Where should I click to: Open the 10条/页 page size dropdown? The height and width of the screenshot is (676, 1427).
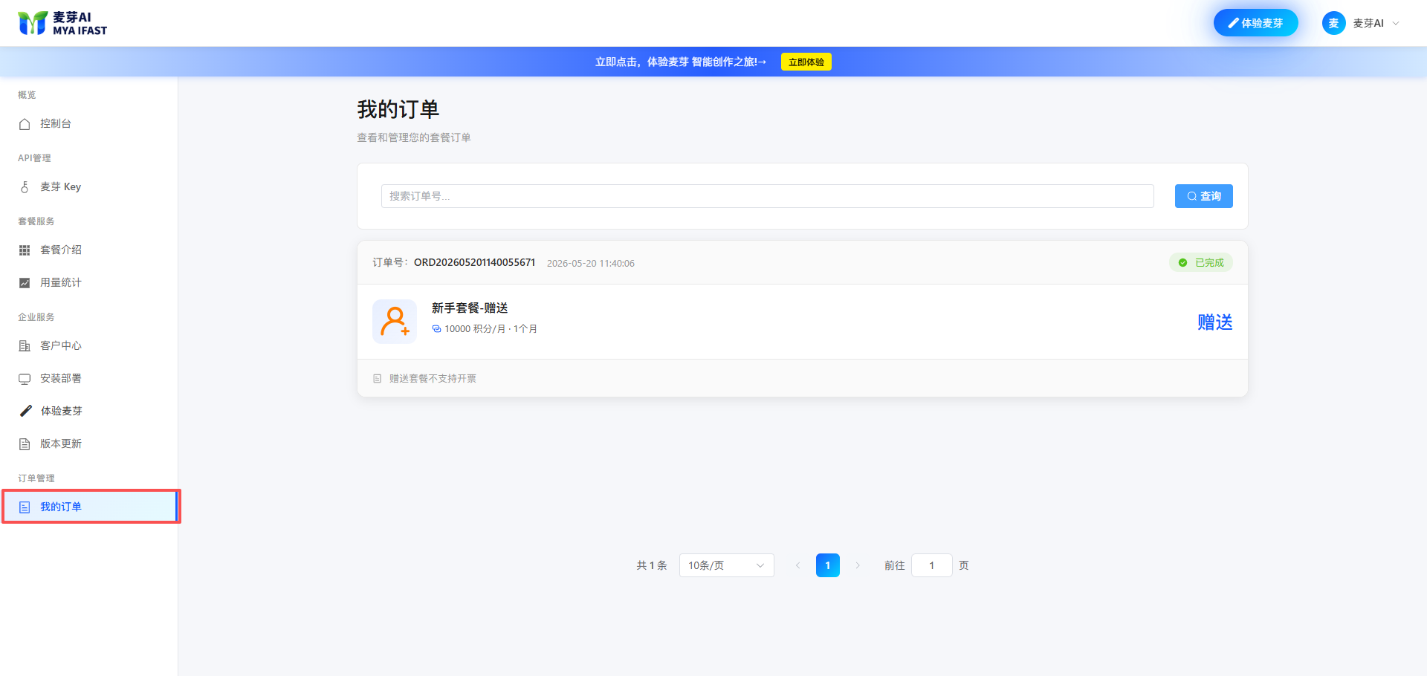coord(727,565)
